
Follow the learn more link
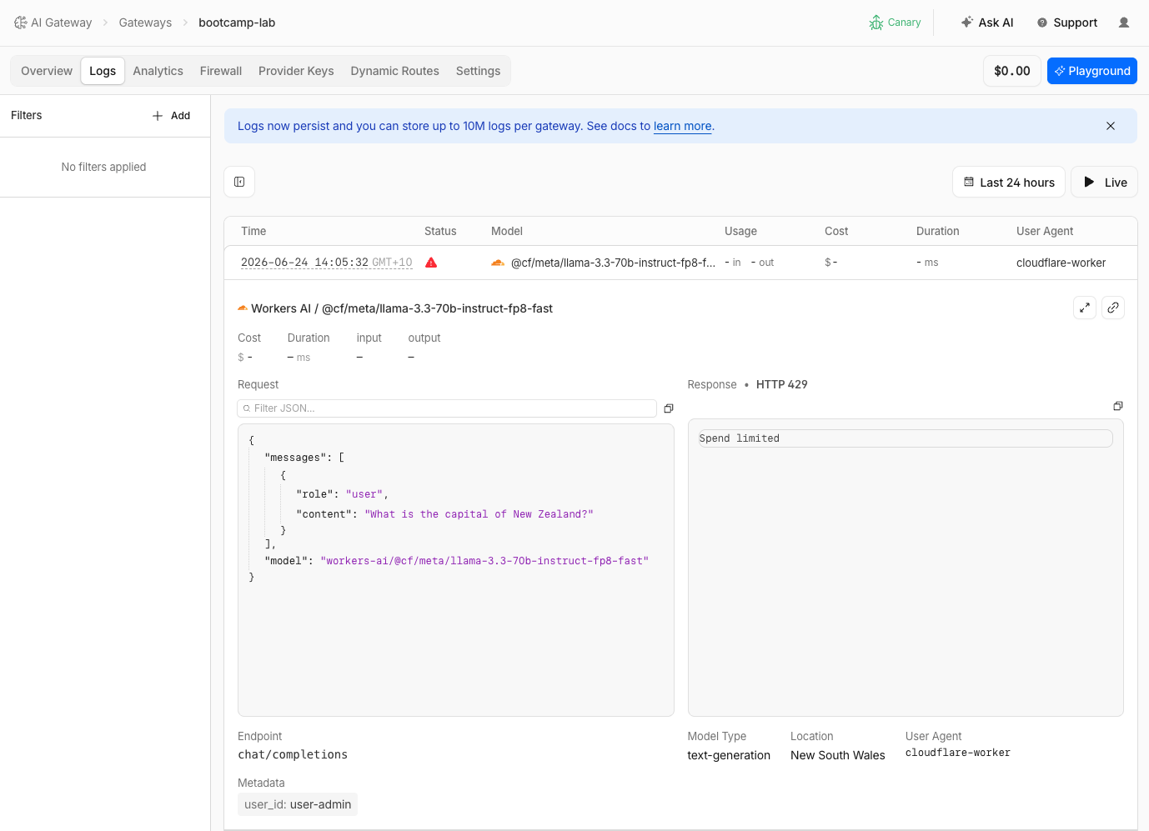click(x=683, y=126)
